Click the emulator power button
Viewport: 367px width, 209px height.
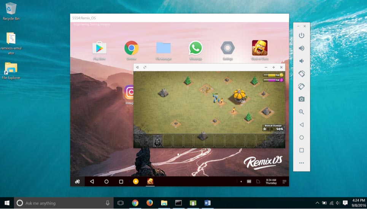coord(302,35)
